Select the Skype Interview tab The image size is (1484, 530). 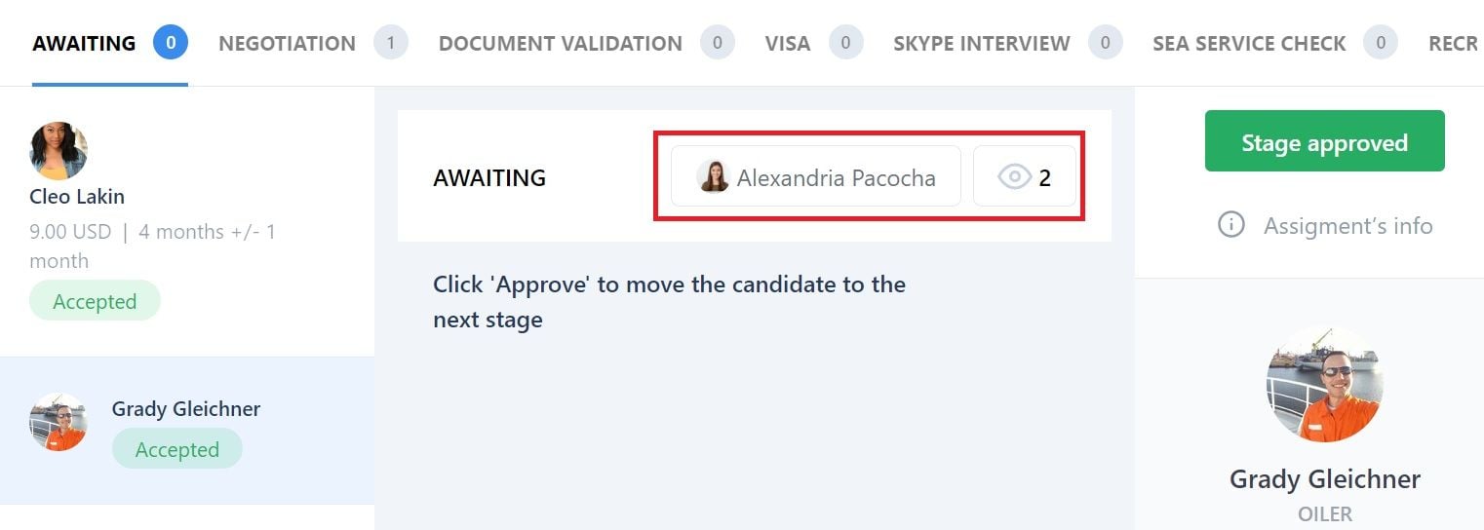pyautogui.click(x=981, y=44)
